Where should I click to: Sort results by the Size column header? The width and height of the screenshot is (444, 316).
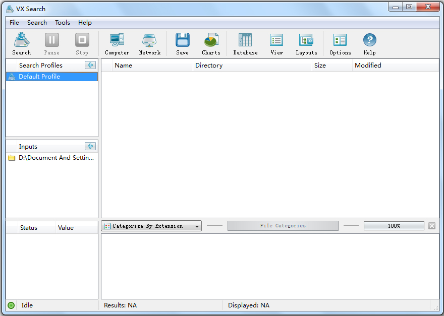click(x=320, y=66)
